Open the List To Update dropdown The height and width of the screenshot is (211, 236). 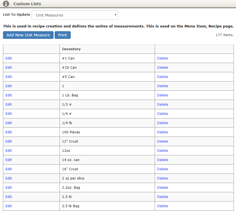coord(75,15)
